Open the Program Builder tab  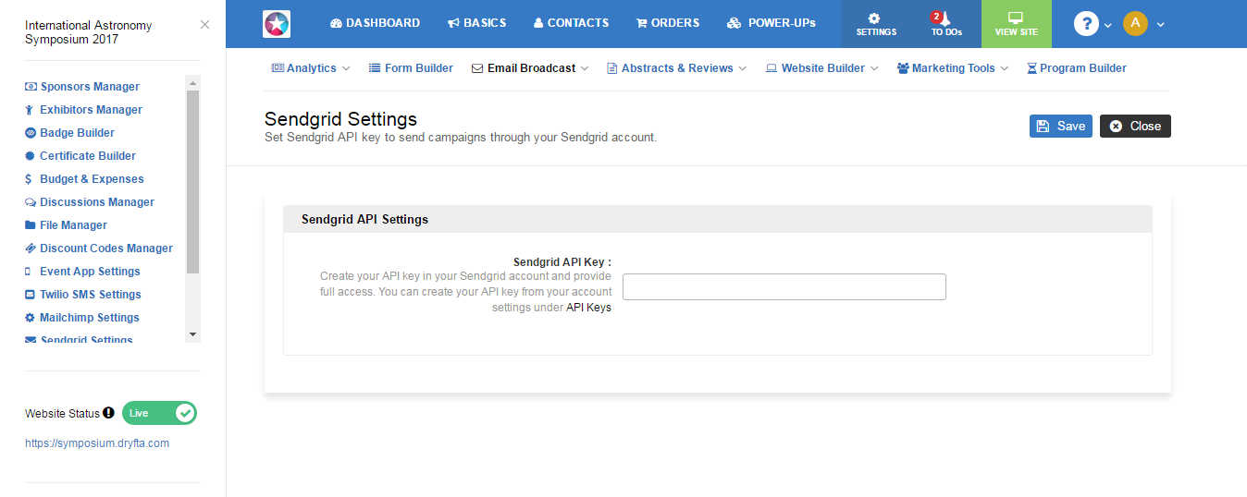(x=1077, y=68)
